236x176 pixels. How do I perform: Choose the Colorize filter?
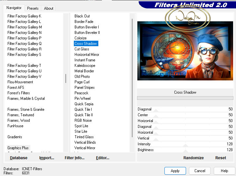point(81,38)
